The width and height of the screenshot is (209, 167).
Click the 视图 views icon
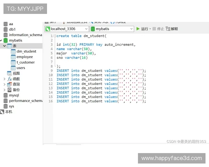(9, 73)
